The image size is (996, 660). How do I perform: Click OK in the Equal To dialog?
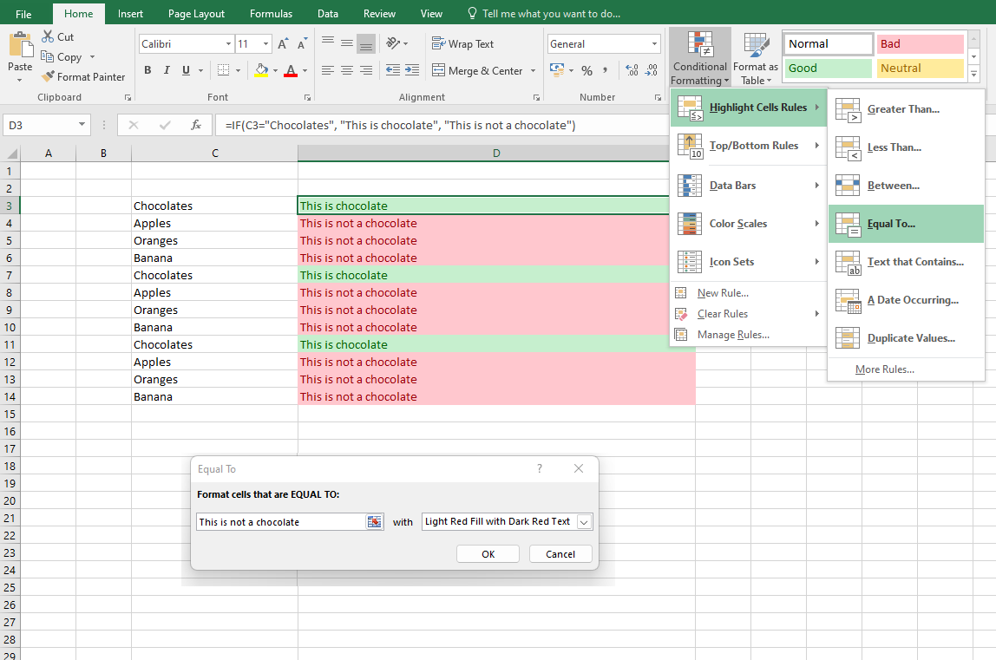point(488,553)
